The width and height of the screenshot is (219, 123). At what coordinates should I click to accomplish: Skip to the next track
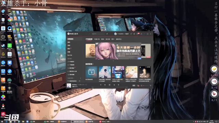point(114,85)
